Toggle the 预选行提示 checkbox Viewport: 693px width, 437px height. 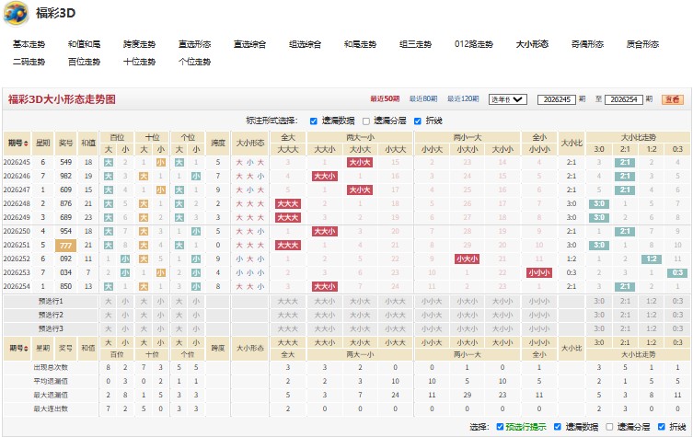[x=500, y=427]
